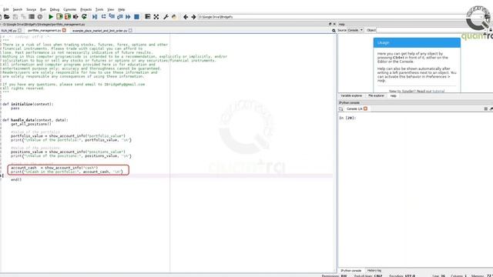
Task: Go back to previous cursor position
Action: click(186, 17)
